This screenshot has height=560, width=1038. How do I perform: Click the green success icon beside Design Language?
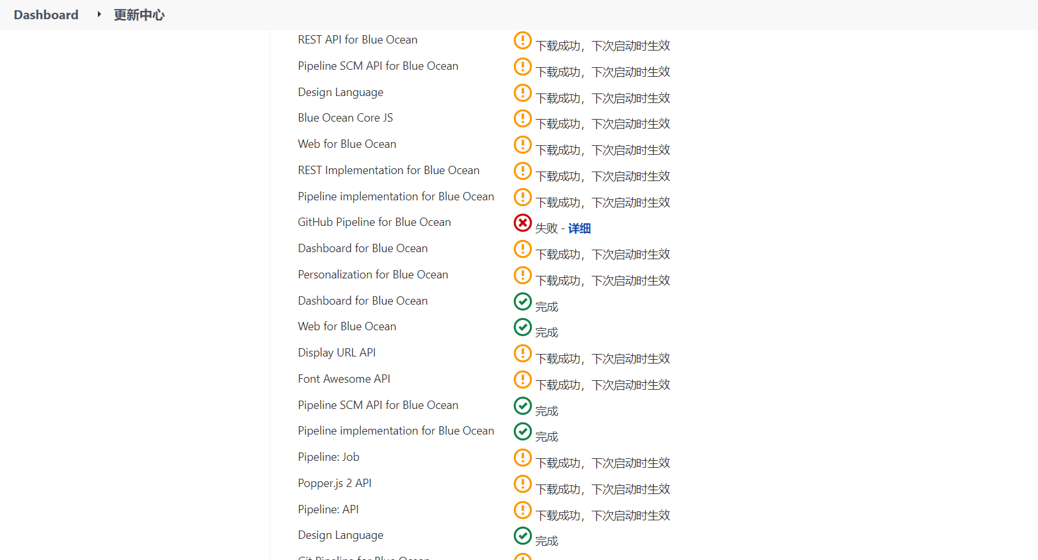click(x=523, y=536)
